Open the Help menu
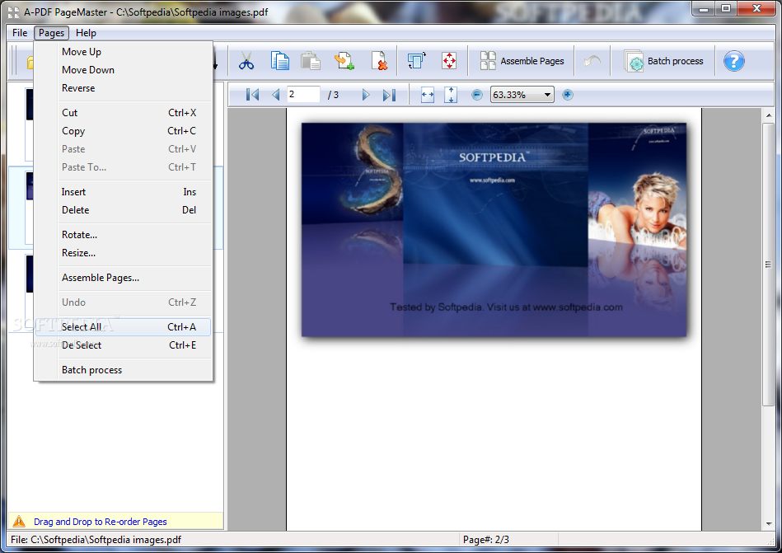Viewport: 782px width, 553px height. pyautogui.click(x=86, y=33)
